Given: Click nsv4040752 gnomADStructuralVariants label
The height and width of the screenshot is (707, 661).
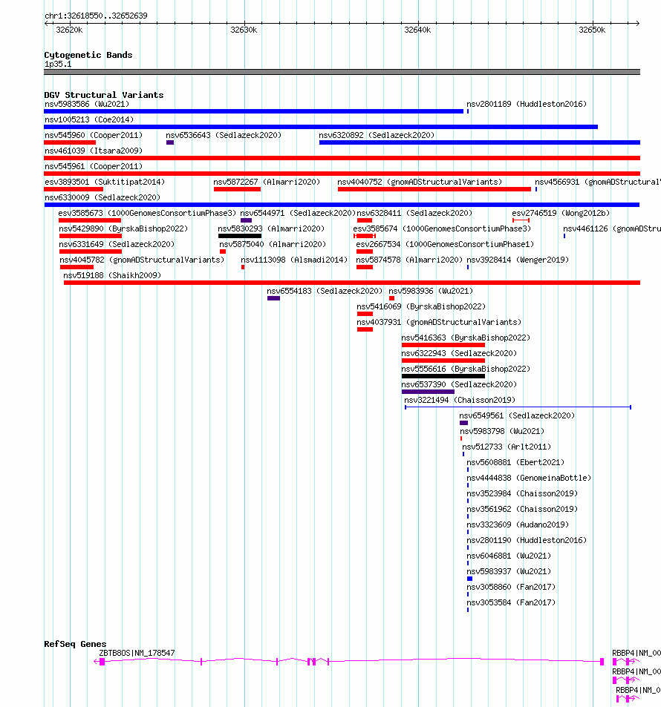Looking at the screenshot, I should [x=420, y=182].
